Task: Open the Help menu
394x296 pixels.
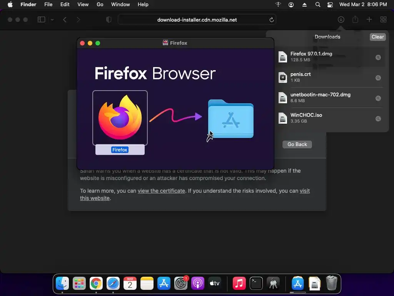Action: pyautogui.click(x=143, y=5)
